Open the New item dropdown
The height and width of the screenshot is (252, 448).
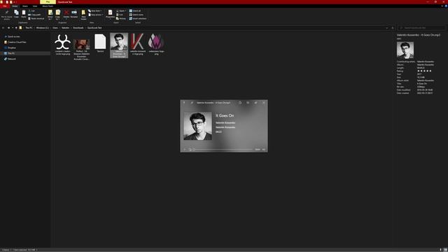coord(95,11)
